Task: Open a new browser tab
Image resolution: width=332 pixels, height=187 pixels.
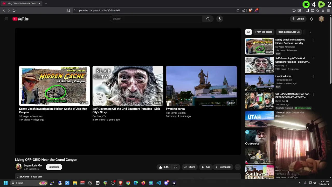Action: (46, 3)
